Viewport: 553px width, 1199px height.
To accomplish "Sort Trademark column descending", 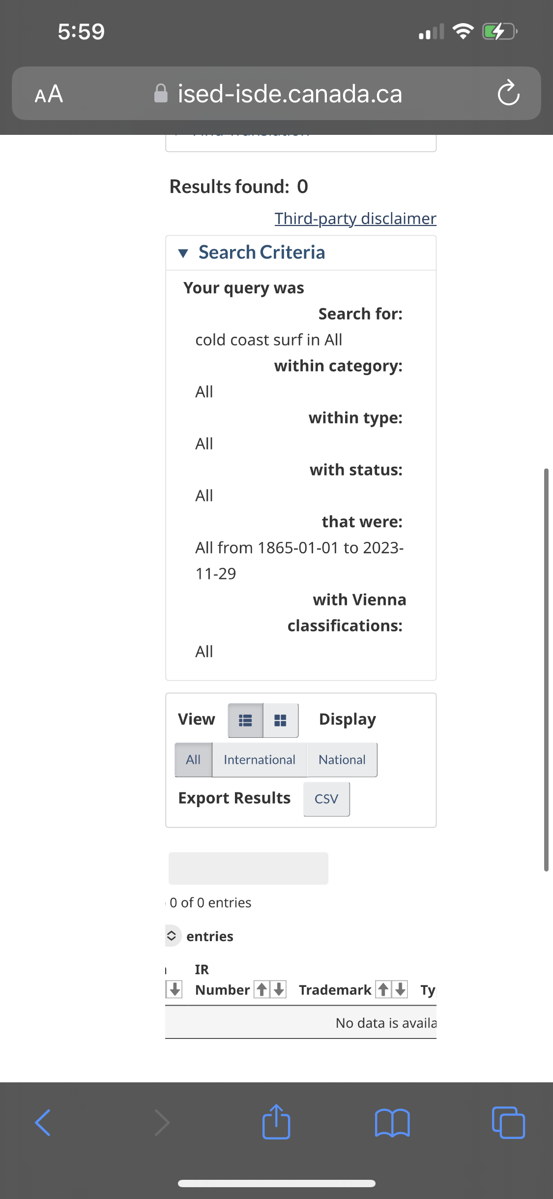I will 401,989.
